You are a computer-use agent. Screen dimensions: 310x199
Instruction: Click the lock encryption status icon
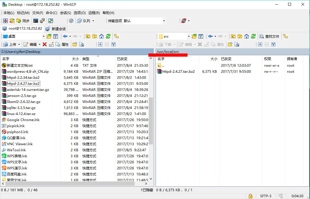pyautogui.click(x=251, y=196)
